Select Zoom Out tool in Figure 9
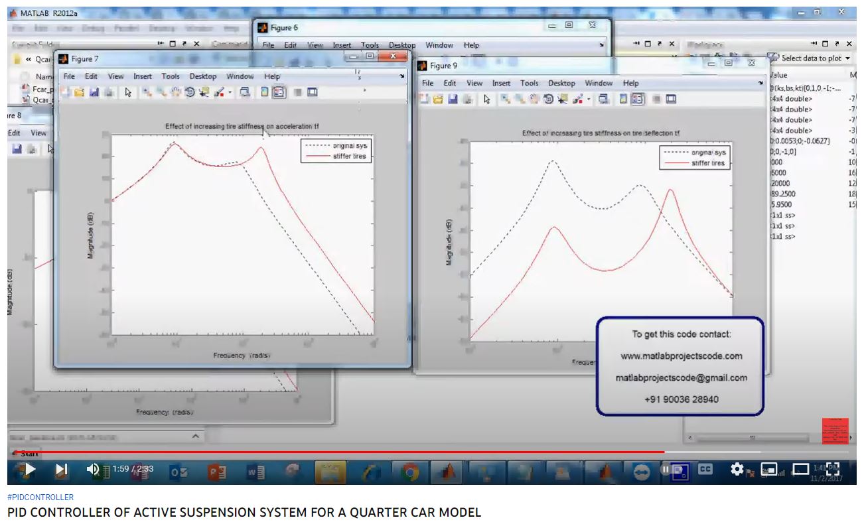The width and height of the screenshot is (864, 526). 521,99
